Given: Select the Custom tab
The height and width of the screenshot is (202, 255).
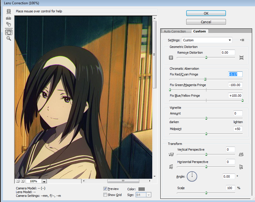Looking at the screenshot, I should click(199, 31).
